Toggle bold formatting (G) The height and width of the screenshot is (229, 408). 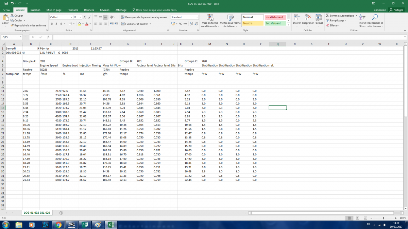(52, 24)
